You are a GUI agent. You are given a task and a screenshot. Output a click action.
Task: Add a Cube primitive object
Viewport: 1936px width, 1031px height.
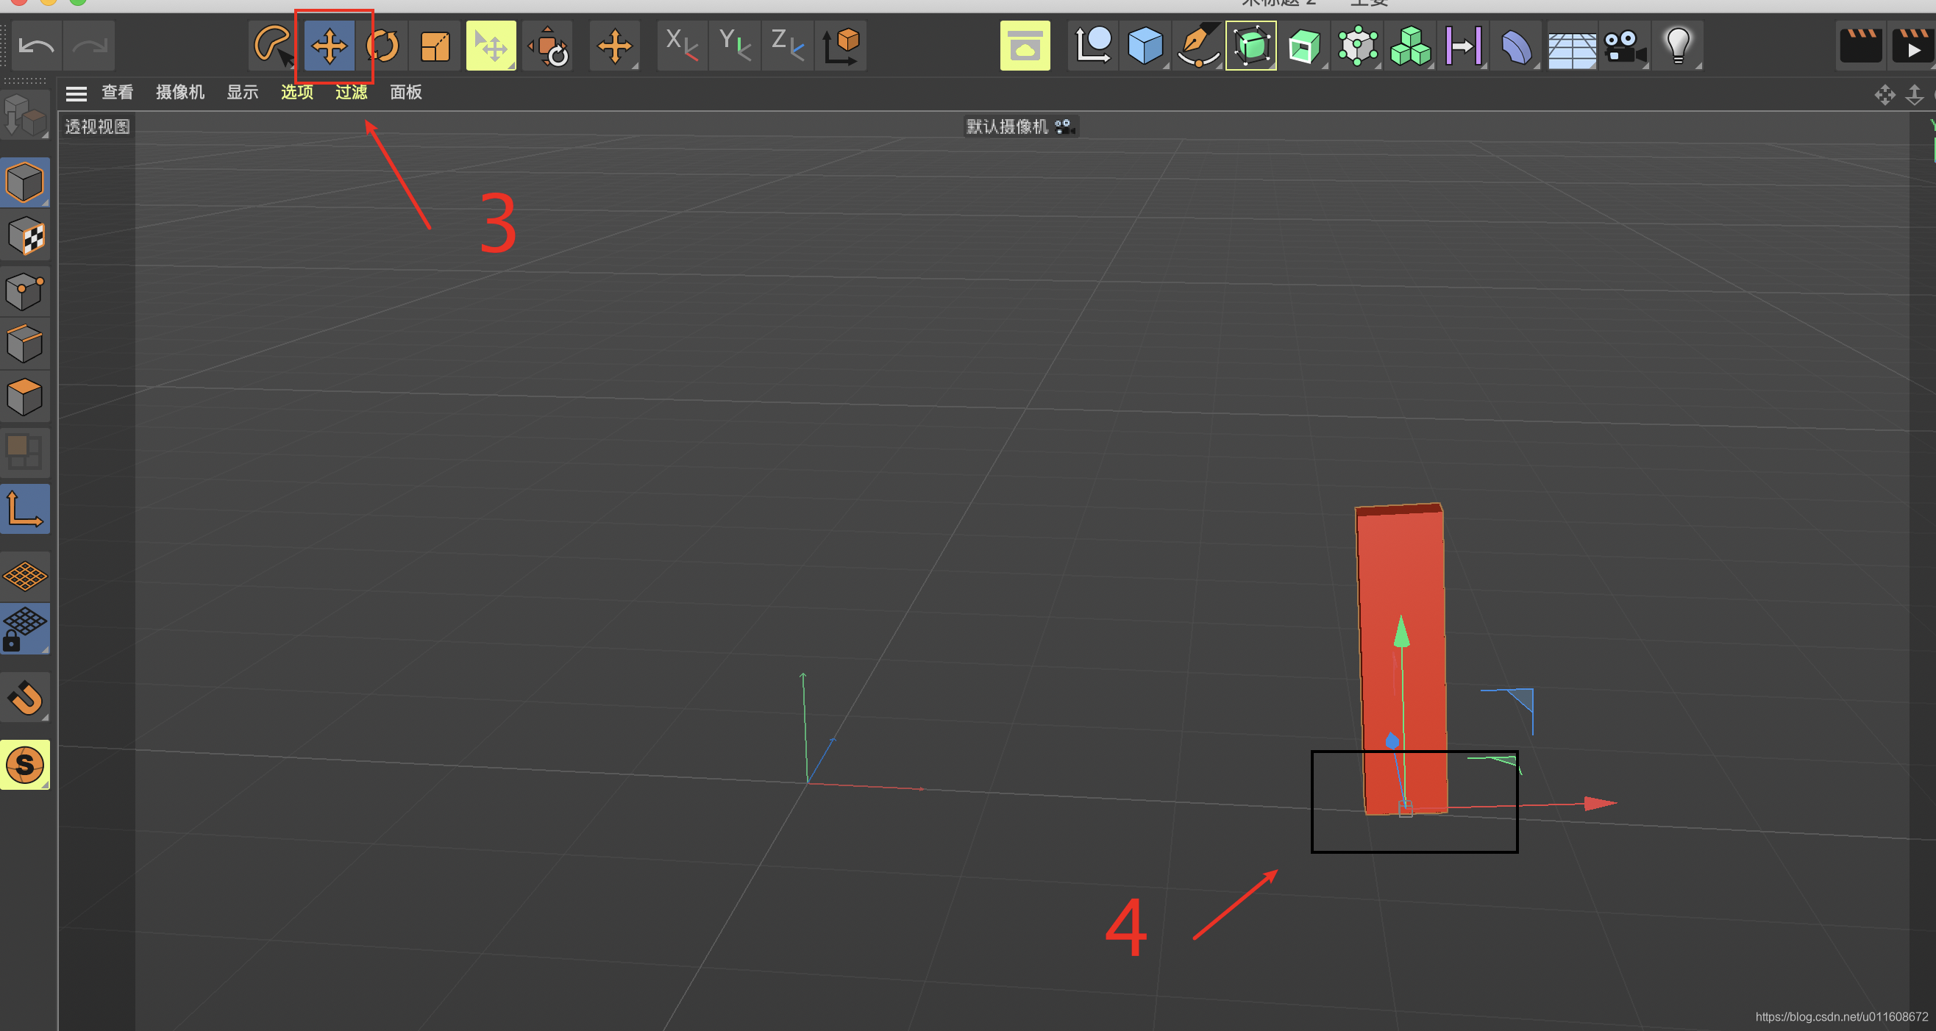pyautogui.click(x=1145, y=46)
